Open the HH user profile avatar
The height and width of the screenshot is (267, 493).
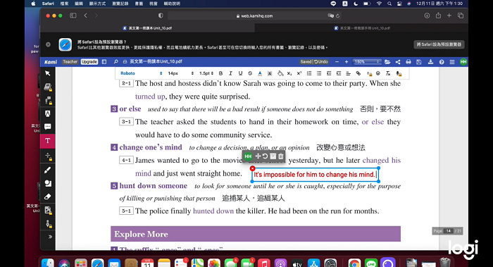(463, 62)
